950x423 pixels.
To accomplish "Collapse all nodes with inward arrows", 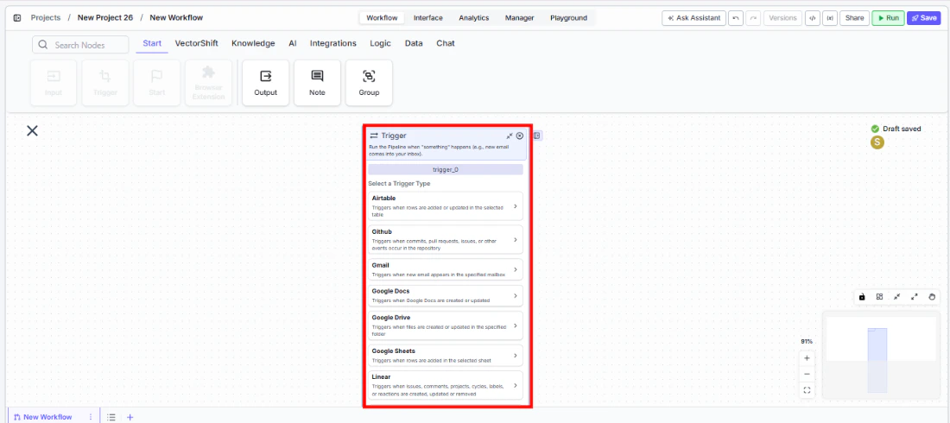I will (896, 297).
